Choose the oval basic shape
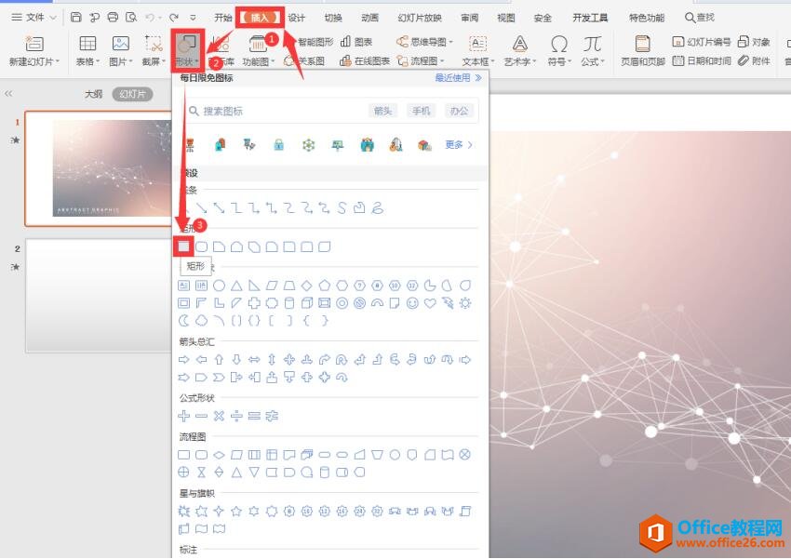 point(219,286)
